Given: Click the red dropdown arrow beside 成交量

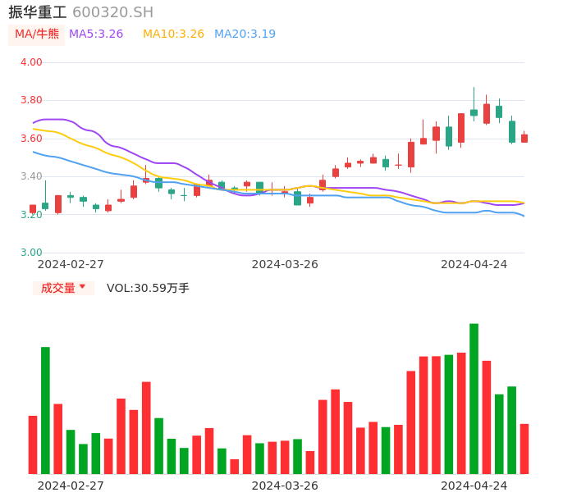Looking at the screenshot, I should [x=82, y=287].
